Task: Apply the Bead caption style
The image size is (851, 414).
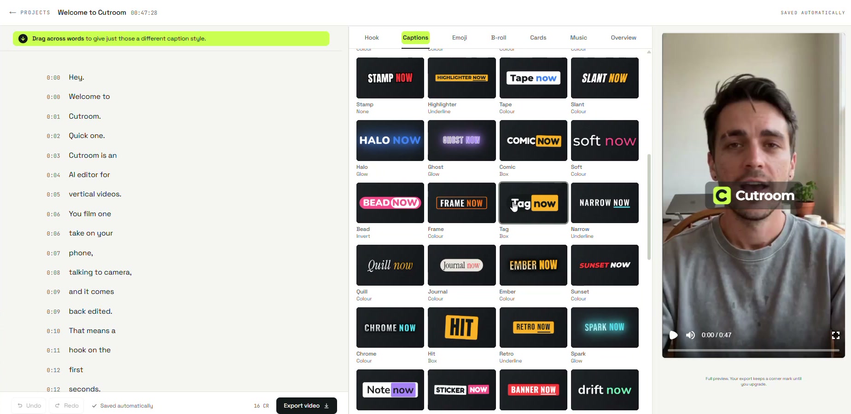Action: pos(390,203)
